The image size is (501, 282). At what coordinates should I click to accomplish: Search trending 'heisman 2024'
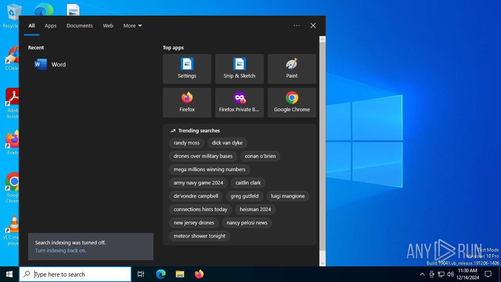coord(255,210)
